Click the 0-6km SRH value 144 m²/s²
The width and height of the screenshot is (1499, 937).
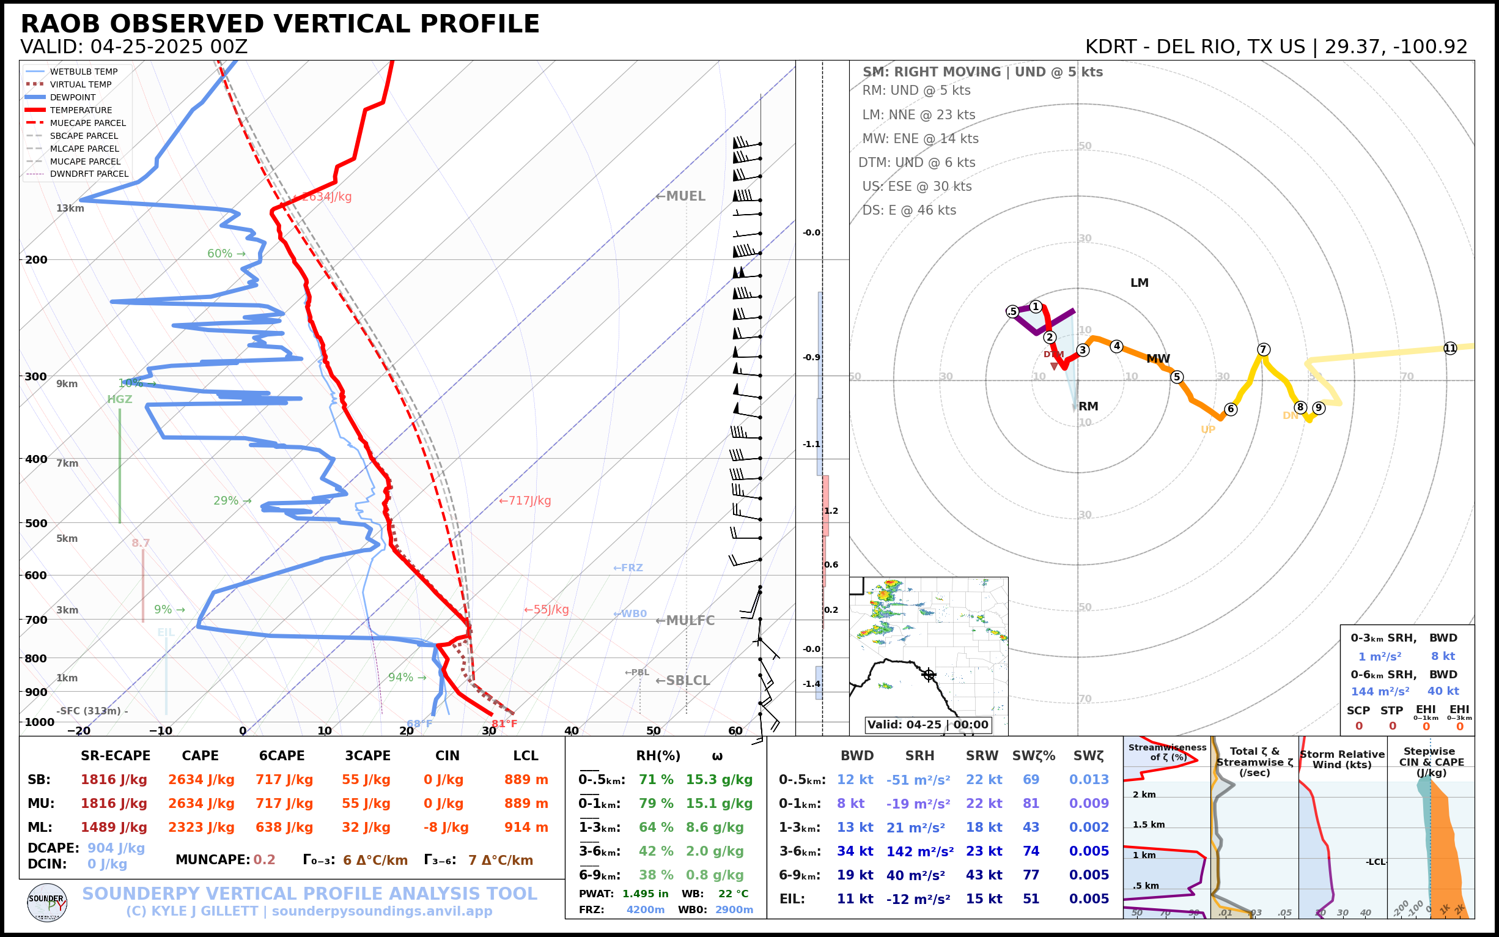pos(1379,691)
